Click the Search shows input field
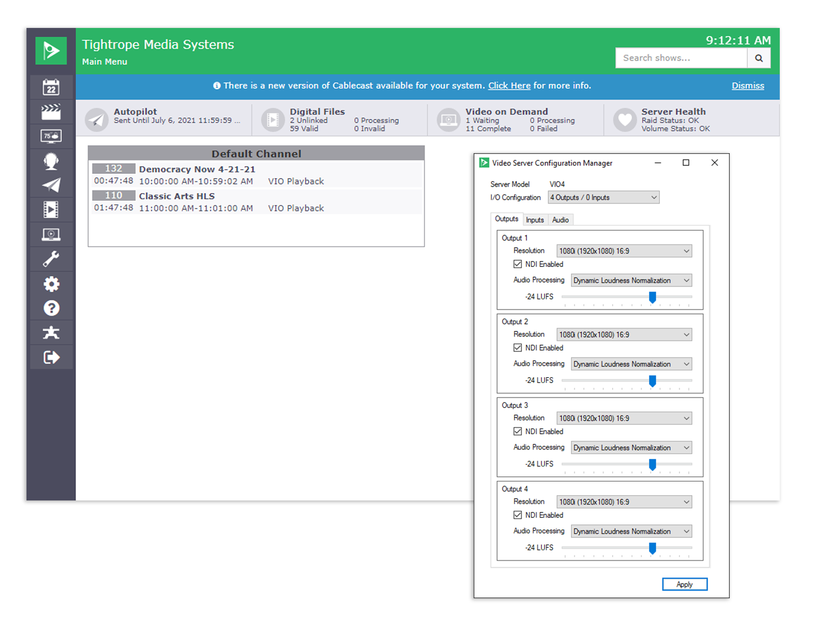Image resolution: width=813 pixels, height=631 pixels. (x=681, y=58)
